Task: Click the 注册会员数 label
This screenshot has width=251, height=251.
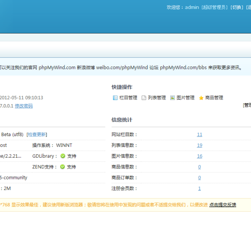Action: 124,188
